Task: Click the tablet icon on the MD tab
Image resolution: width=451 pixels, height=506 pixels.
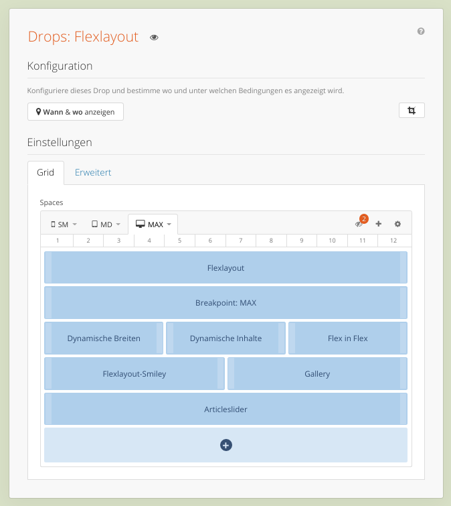Action: pos(94,224)
